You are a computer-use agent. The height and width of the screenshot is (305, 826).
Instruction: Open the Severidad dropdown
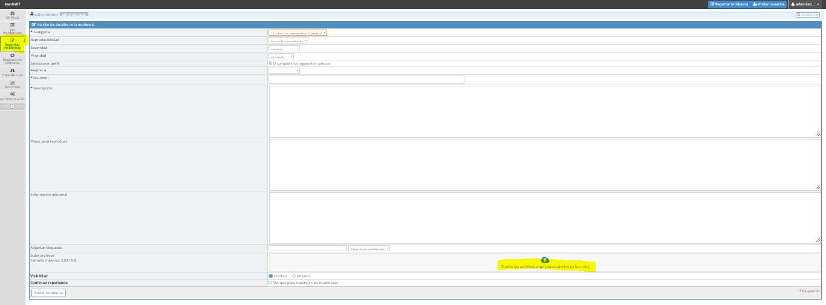point(284,49)
